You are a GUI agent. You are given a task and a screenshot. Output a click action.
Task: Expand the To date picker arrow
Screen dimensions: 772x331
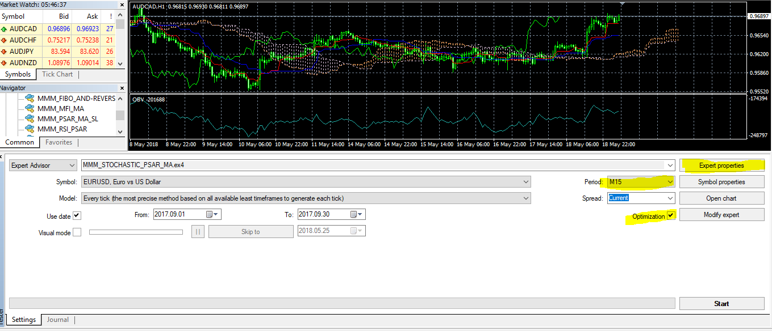361,215
